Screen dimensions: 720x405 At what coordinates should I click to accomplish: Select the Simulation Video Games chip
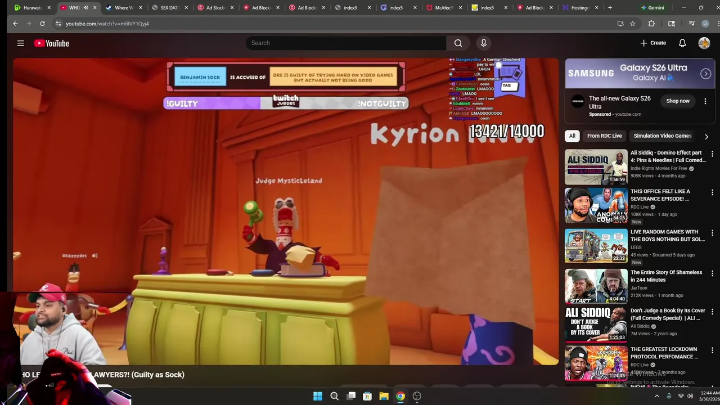click(662, 136)
